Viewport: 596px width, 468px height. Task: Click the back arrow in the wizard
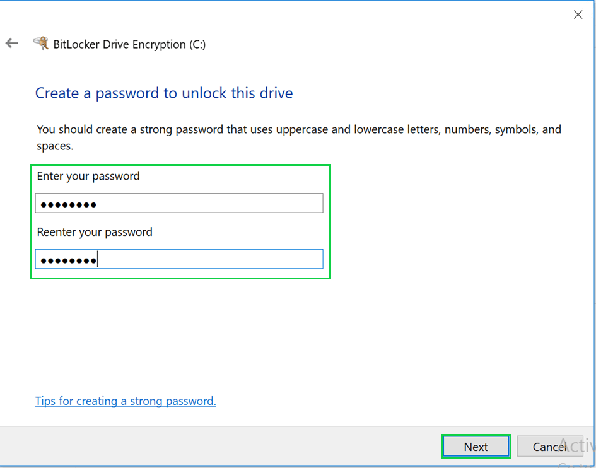(11, 44)
